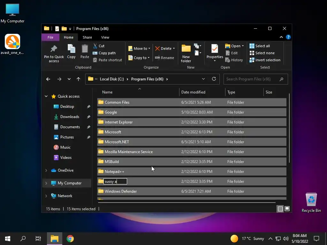Switch to the View ribbon tab

[105, 37]
